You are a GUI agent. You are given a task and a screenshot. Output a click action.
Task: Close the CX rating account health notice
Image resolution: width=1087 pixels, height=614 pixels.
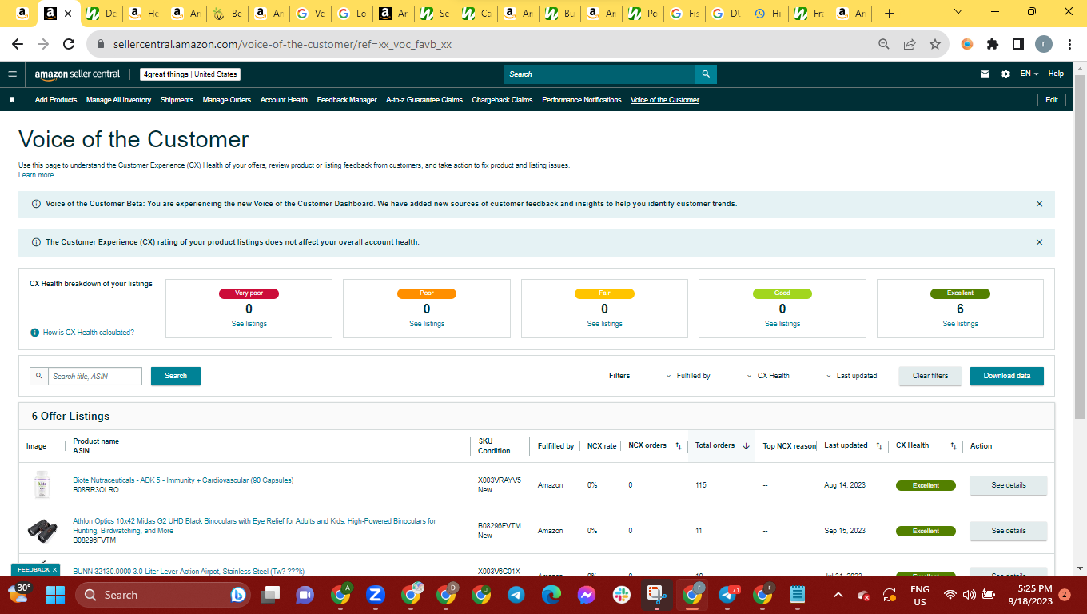click(1039, 242)
